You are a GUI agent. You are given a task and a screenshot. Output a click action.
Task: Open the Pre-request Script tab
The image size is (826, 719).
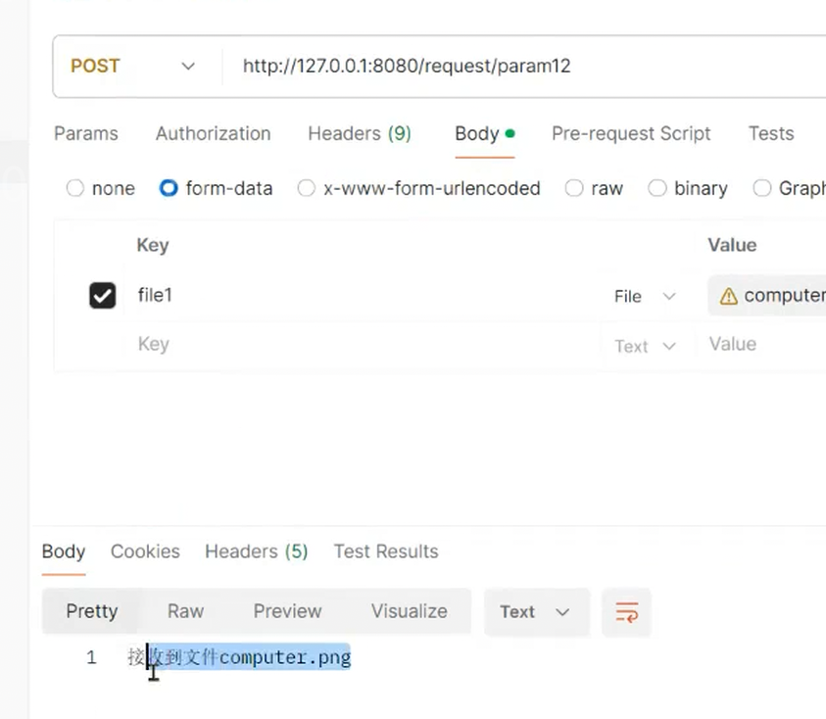(631, 134)
